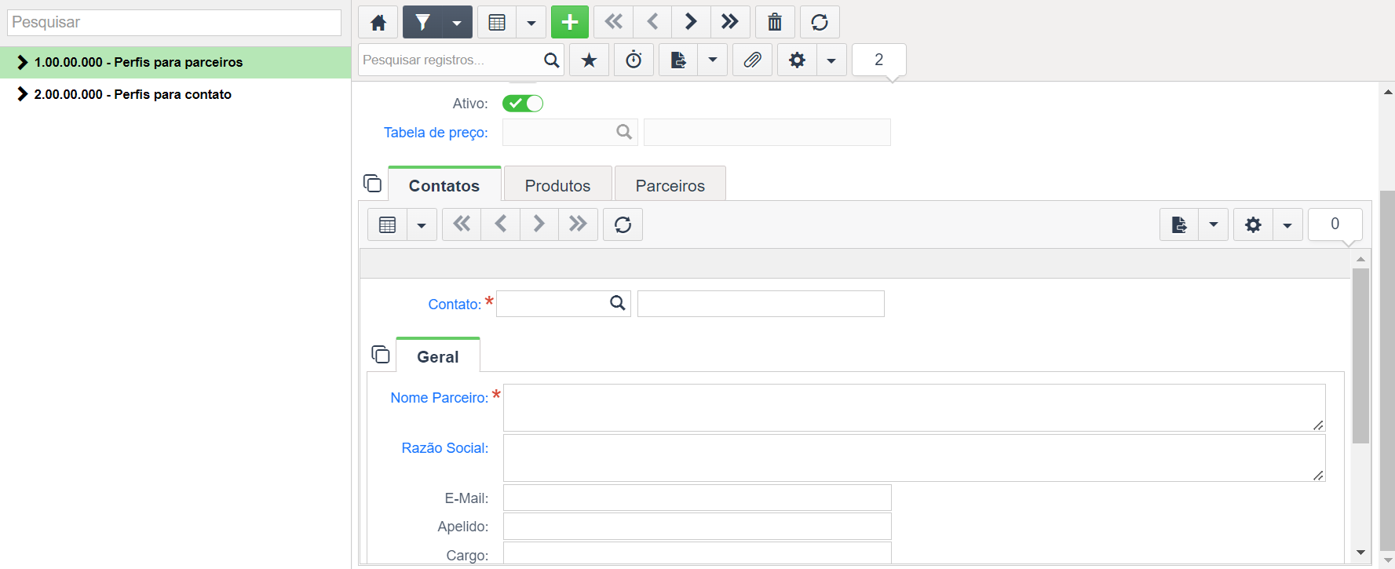
Task: Click the Tabela de preço link label
Action: (x=436, y=133)
